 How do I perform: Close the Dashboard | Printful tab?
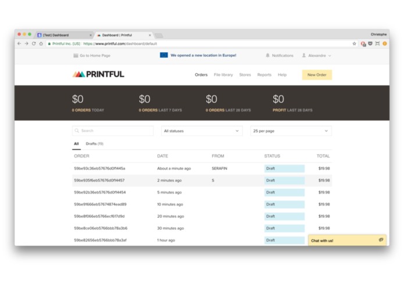[x=150, y=35]
